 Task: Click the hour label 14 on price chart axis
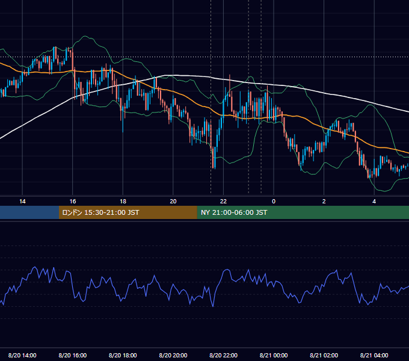click(22, 202)
